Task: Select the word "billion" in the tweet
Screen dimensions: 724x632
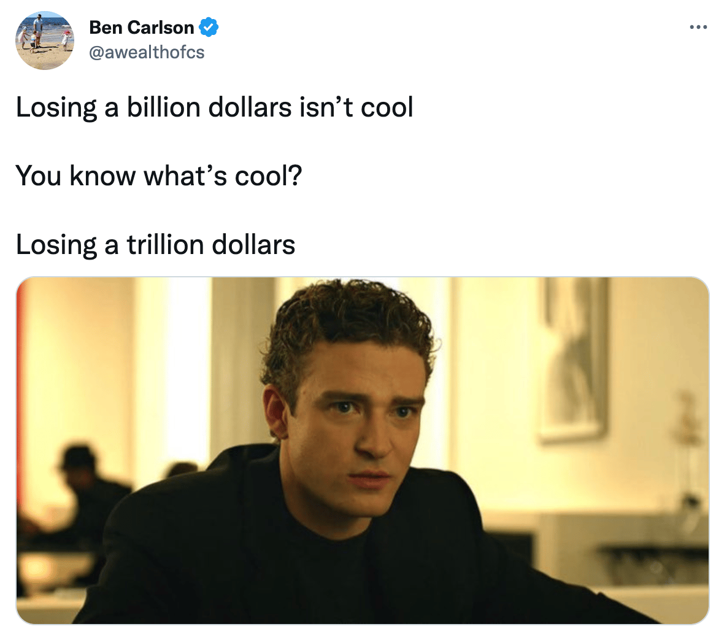Action: click(163, 107)
